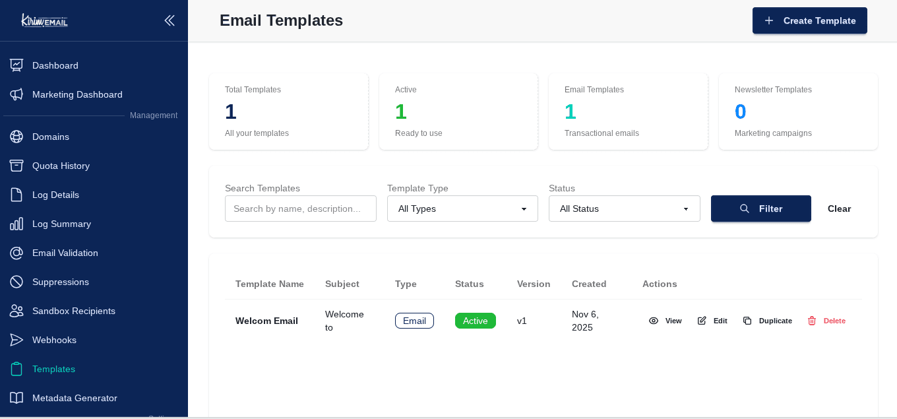Duplicate the Welcom Email template
The width and height of the screenshot is (897, 419).
(768, 321)
